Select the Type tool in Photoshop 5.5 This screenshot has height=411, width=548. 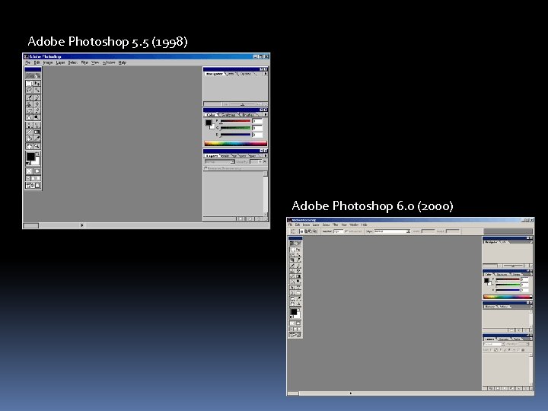37,125
